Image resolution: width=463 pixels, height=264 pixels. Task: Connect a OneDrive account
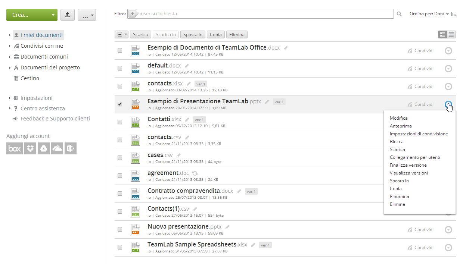coord(57,148)
